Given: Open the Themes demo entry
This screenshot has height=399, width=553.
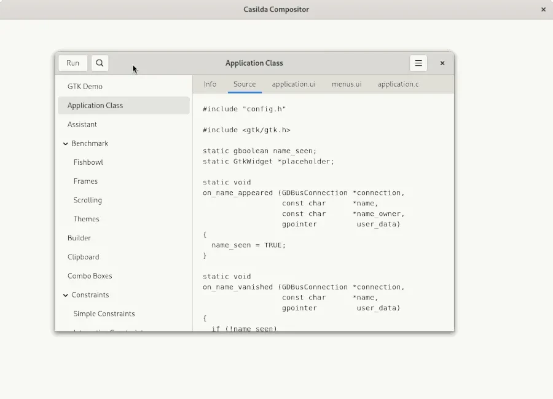Looking at the screenshot, I should [x=86, y=219].
